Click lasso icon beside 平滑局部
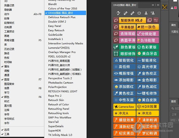179x138 pixels. pos(116,27)
